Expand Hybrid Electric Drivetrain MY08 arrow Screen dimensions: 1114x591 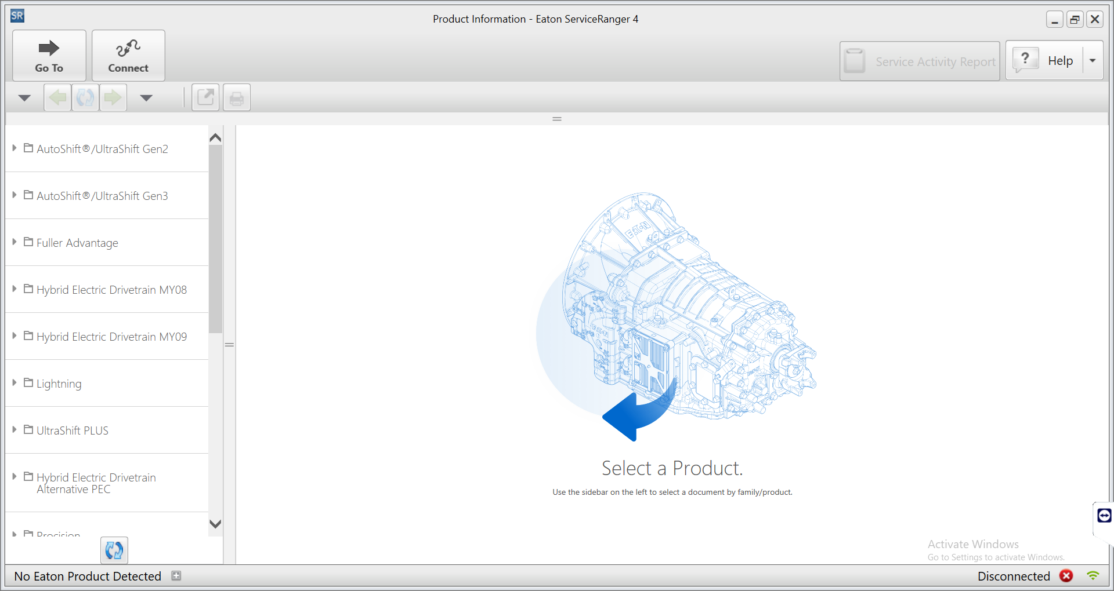pos(15,289)
